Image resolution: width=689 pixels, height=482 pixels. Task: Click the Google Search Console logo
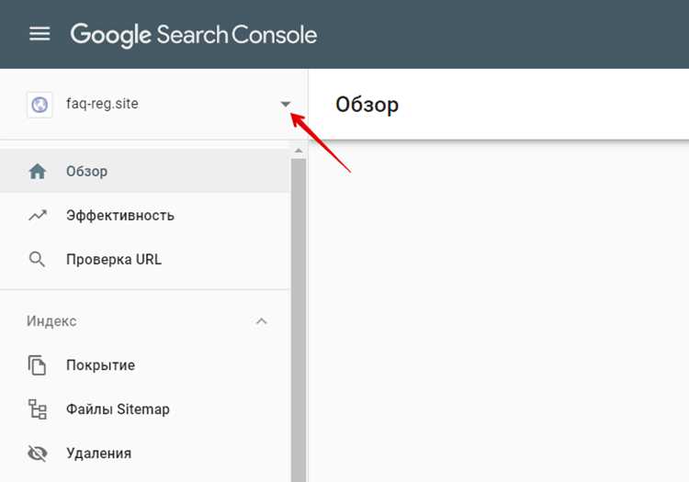coord(193,35)
